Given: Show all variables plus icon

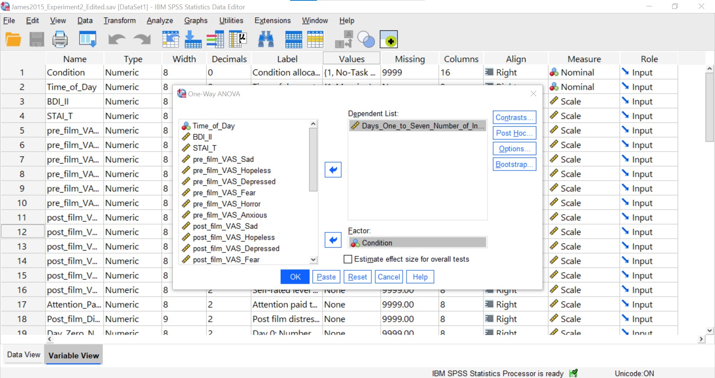Looking at the screenshot, I should [x=389, y=39].
